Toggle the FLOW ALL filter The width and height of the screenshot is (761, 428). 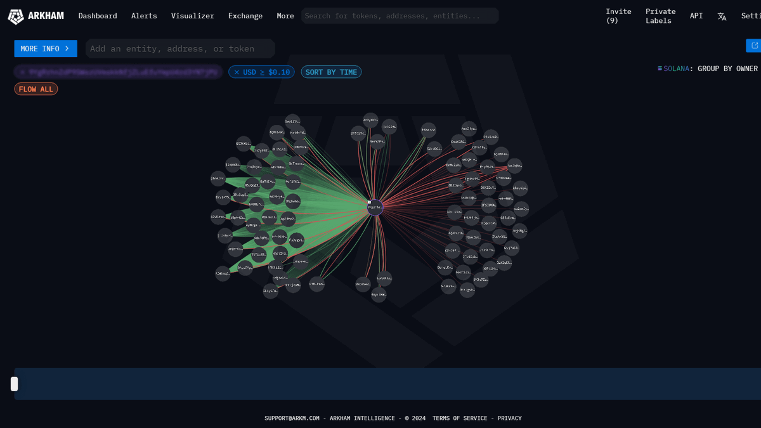(x=36, y=89)
